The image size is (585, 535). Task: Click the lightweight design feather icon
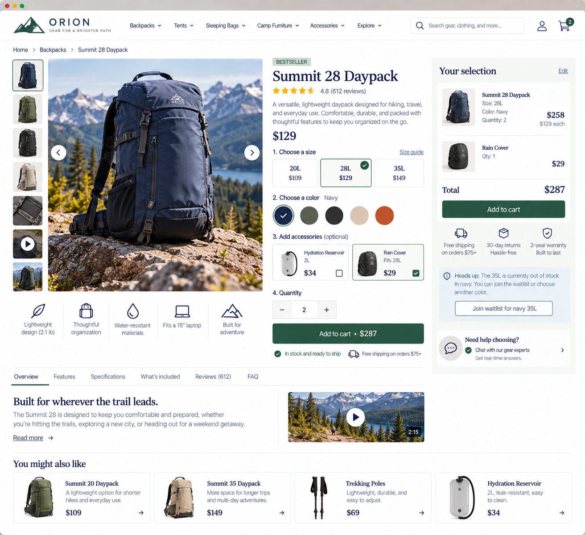coord(38,311)
